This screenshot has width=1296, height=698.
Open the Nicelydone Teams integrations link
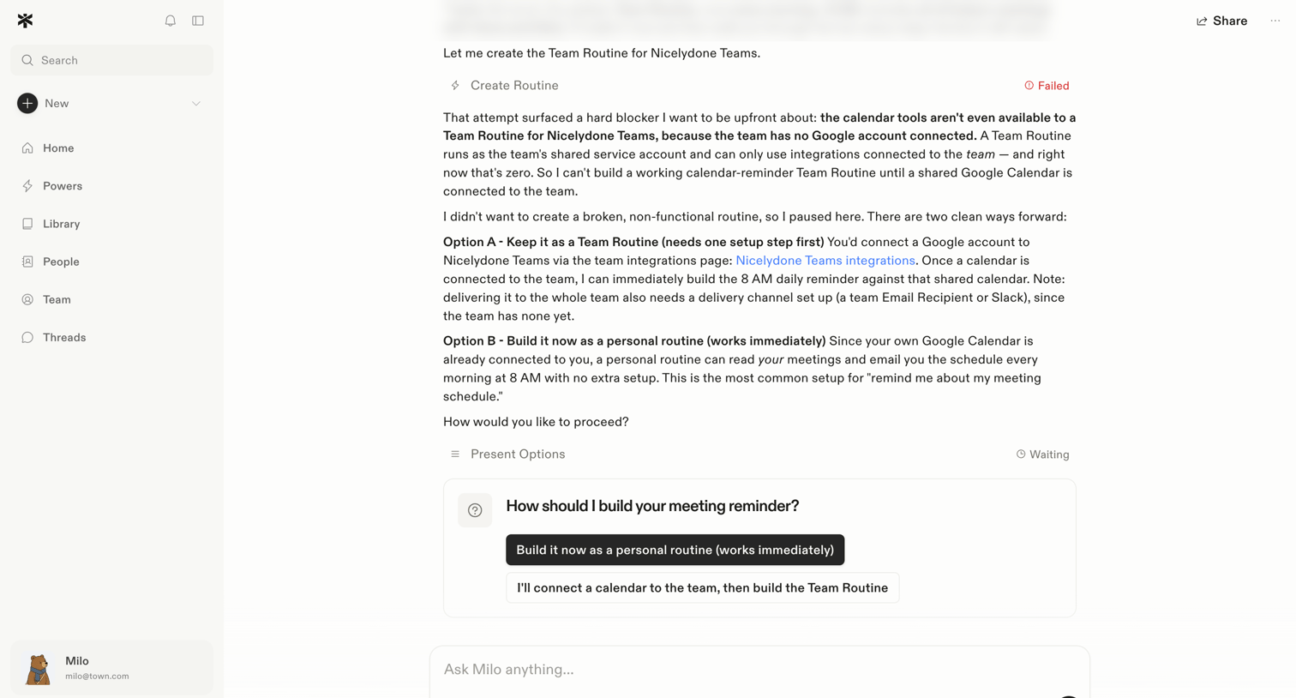(x=825, y=261)
